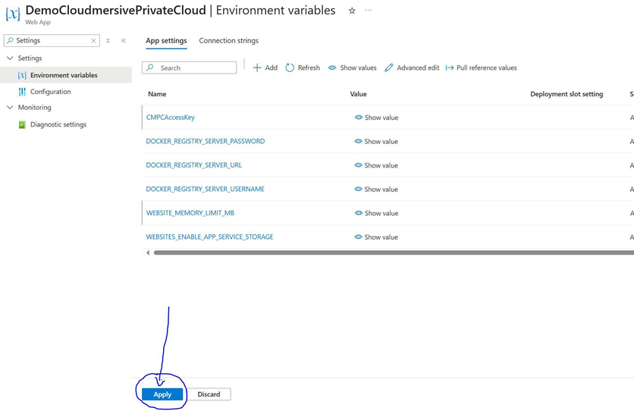Open WEBSITES_ENABLE_APP_SERVICE_STORAGE setting
The width and height of the screenshot is (634, 411).
(209, 237)
